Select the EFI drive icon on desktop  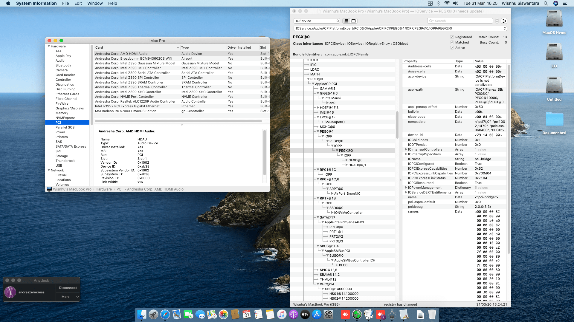pos(554,55)
